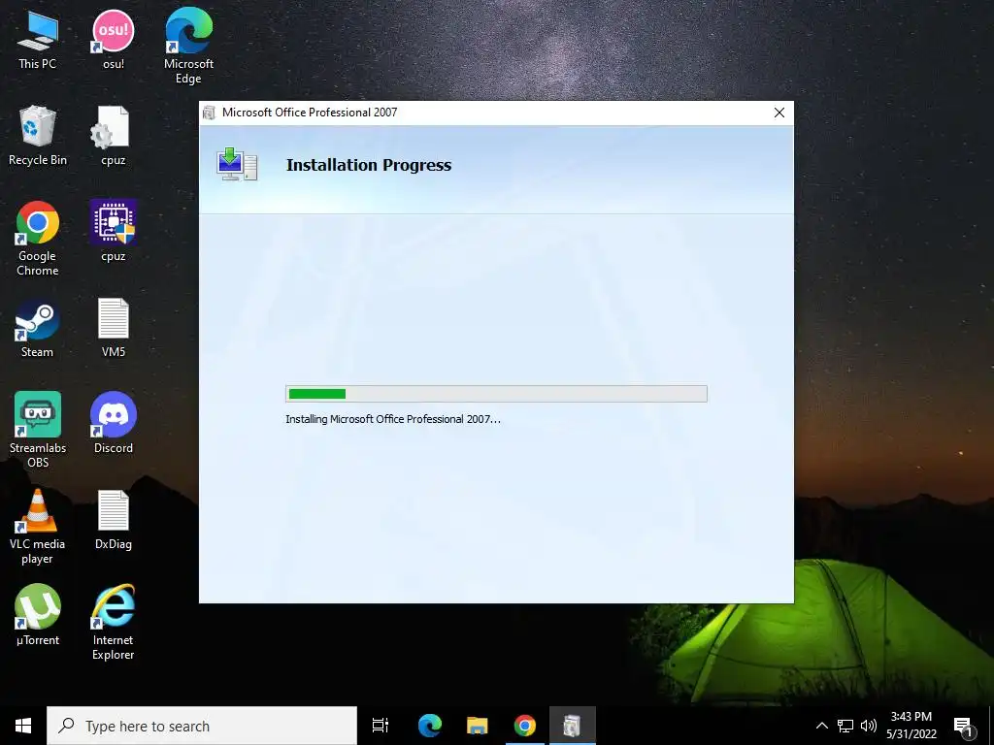Click the green installation progress bar
994x745 pixels.
(496, 394)
